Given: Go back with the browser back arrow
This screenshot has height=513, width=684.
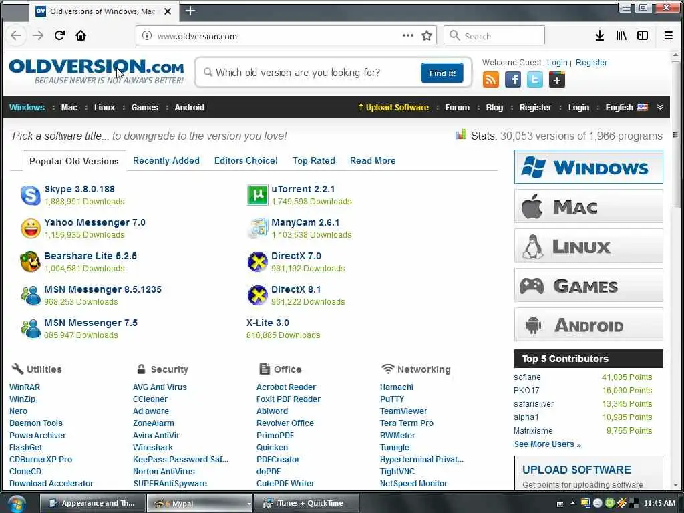Looking at the screenshot, I should 16,36.
